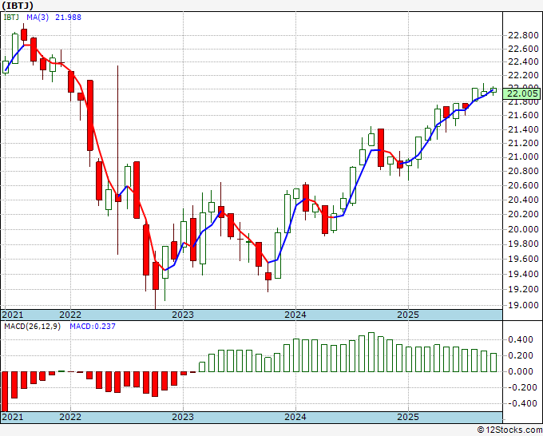Click the latest green candlestick near 22.005
543x436 pixels.
point(493,90)
